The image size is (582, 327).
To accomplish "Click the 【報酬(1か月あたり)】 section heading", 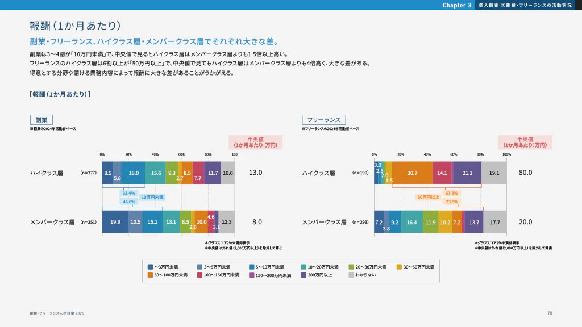I will (60, 94).
